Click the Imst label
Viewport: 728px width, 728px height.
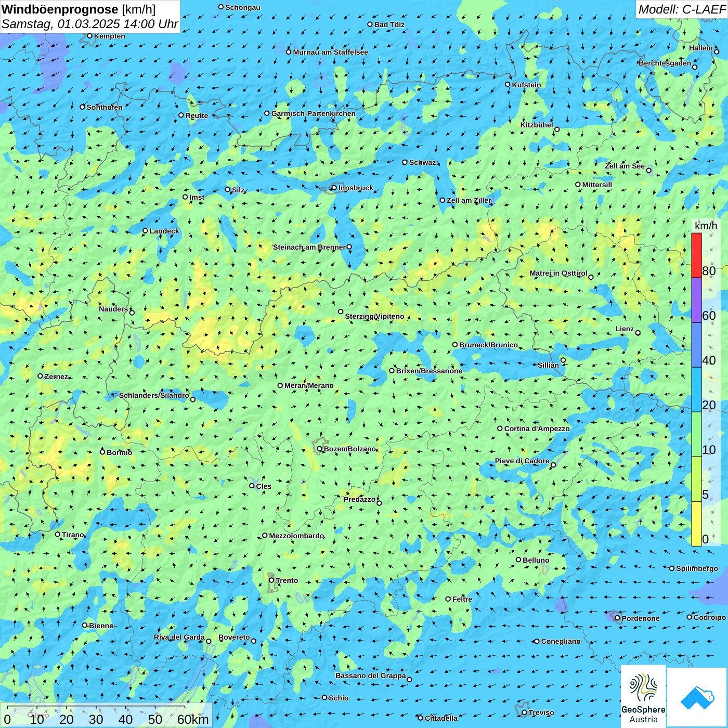[197, 197]
